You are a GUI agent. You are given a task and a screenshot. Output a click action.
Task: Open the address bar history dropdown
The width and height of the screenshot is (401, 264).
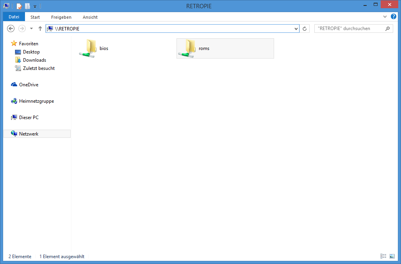(296, 29)
